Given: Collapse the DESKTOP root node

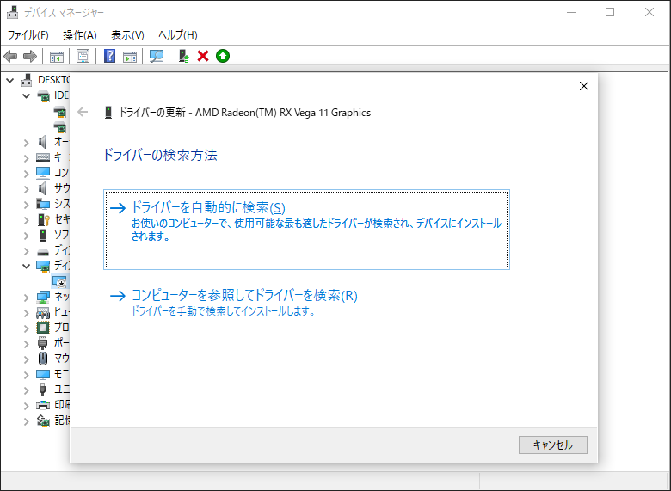Looking at the screenshot, I should 10,81.
